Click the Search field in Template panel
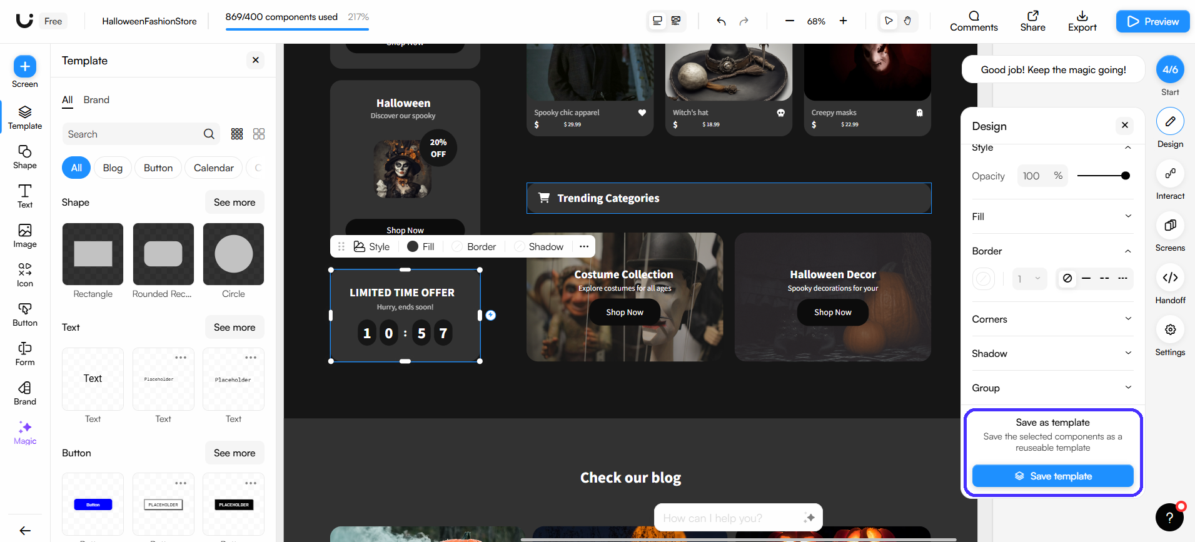1195x542 pixels. pyautogui.click(x=141, y=134)
